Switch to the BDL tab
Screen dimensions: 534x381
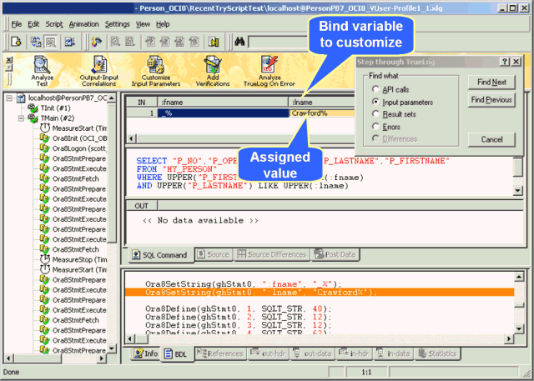click(175, 353)
